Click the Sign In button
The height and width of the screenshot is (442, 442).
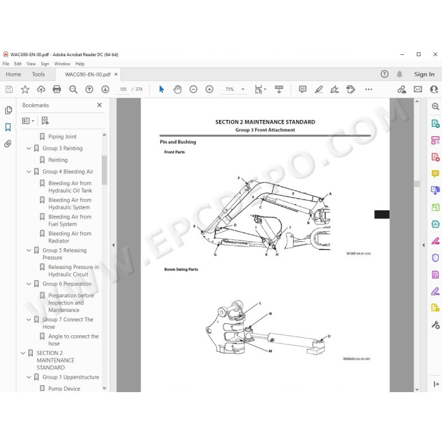pos(424,74)
